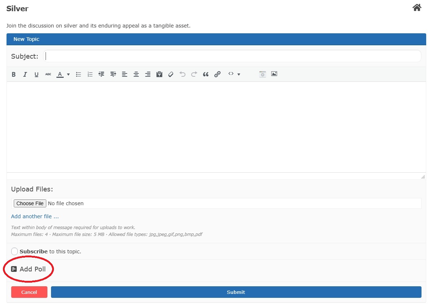Insert an image
This screenshot has height=304, width=428.
274,74
